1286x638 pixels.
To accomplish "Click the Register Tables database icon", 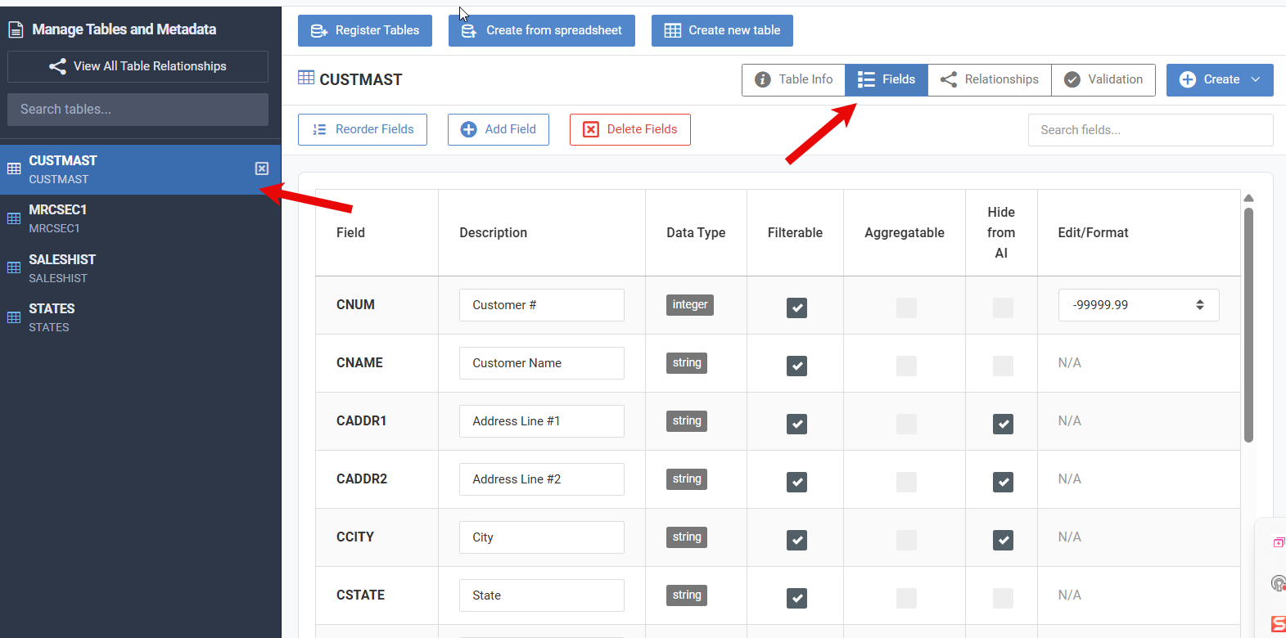I will click(319, 31).
